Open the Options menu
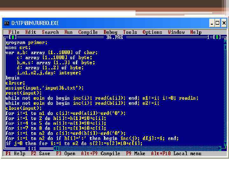 coord(152,32)
